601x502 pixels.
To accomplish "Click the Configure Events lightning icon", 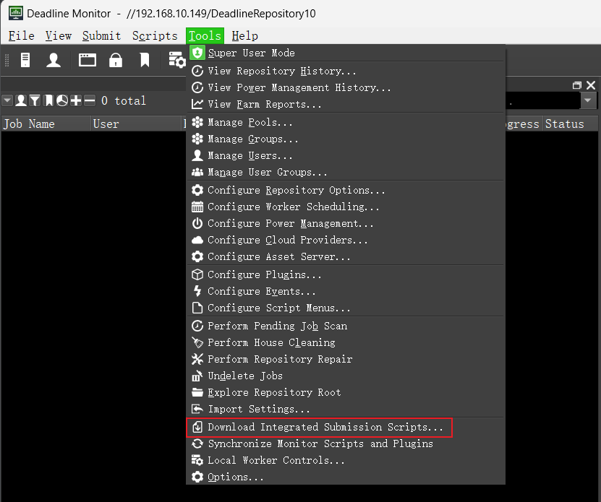I will 197,291.
